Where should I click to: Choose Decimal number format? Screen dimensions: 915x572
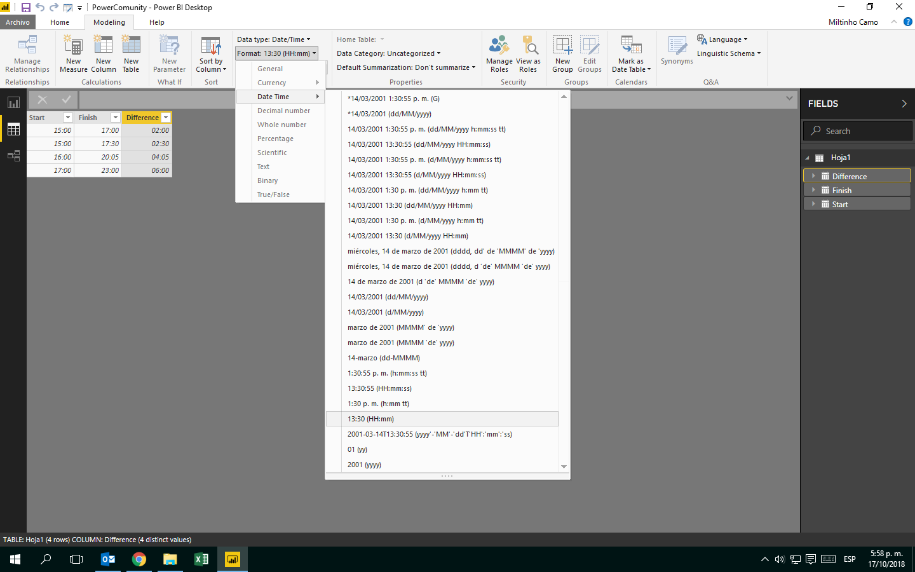coord(280,111)
